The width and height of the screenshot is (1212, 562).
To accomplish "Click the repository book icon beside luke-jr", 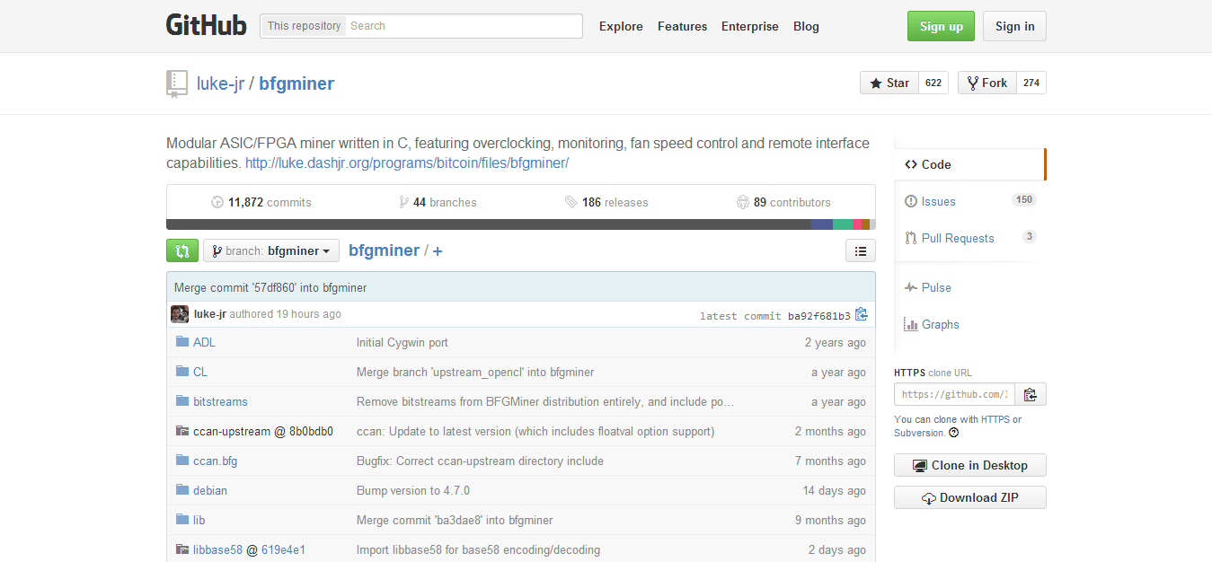I will (x=177, y=83).
